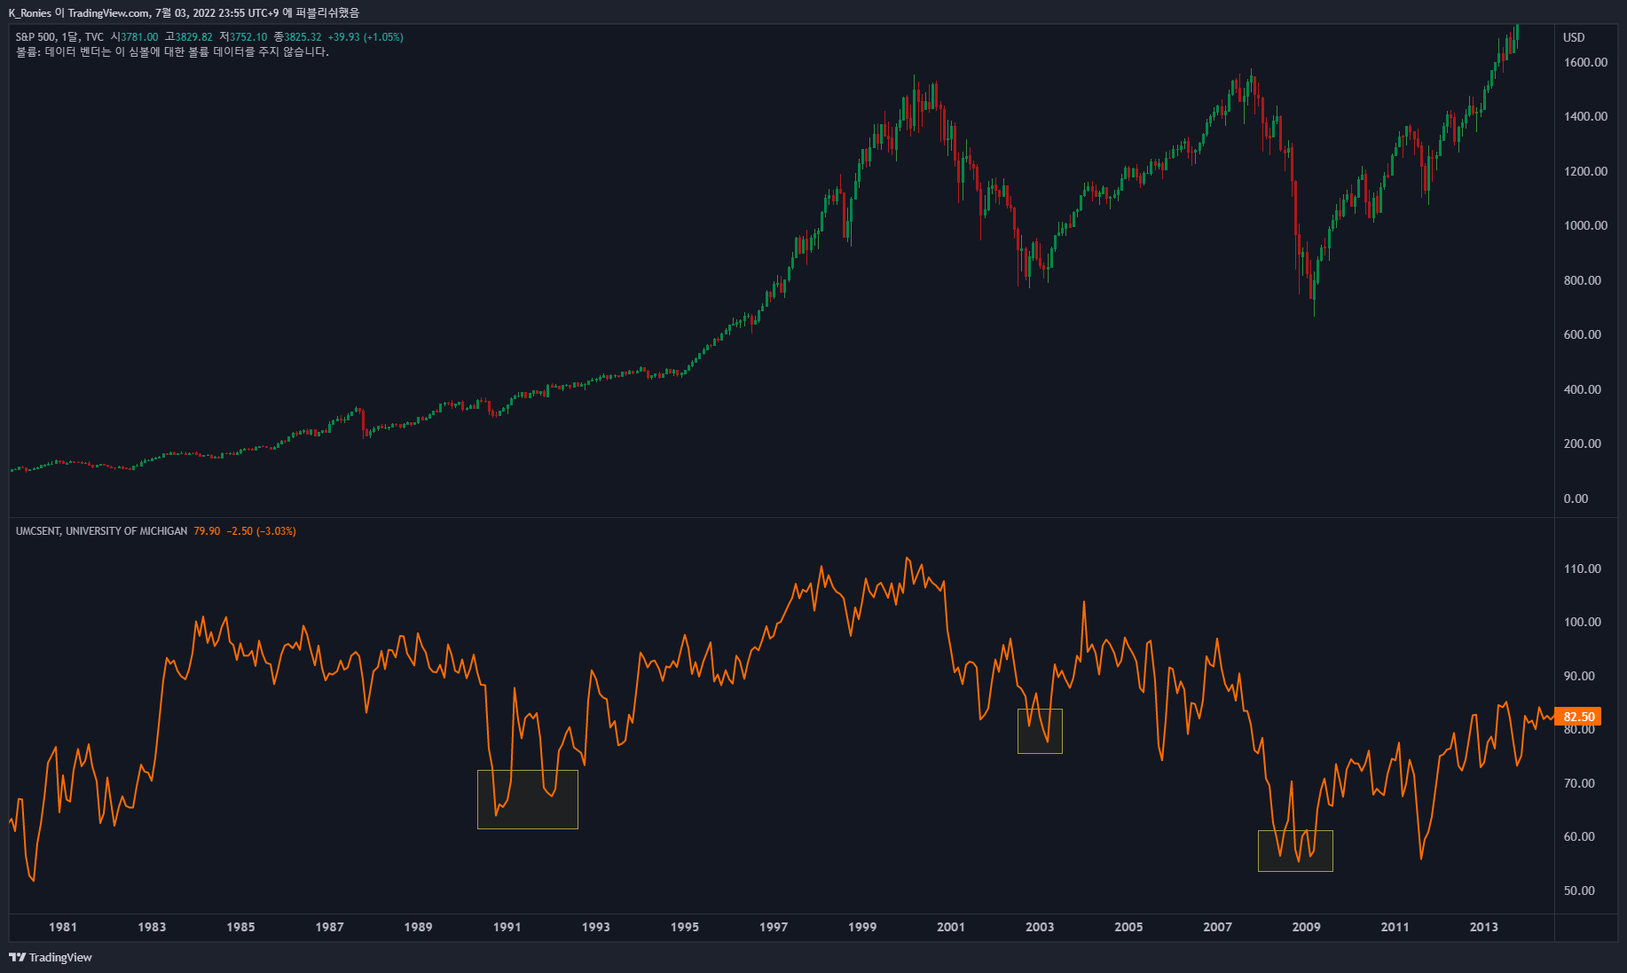The height and width of the screenshot is (973, 1627).
Task: Click the 800.00 price axis label
Action: [1583, 280]
